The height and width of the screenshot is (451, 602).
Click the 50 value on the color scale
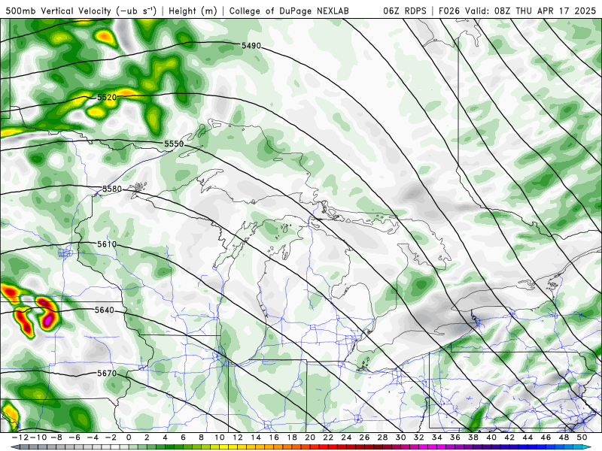(x=582, y=437)
